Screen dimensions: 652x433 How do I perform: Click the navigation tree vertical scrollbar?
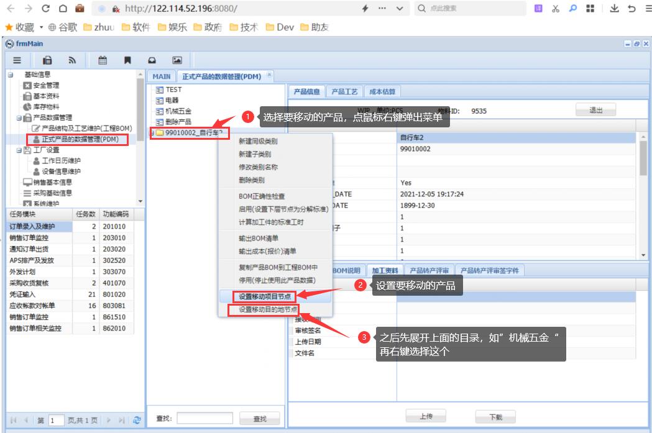pyautogui.click(x=140, y=138)
